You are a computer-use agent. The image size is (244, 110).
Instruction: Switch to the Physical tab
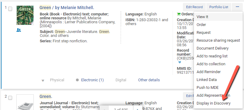click(57, 80)
